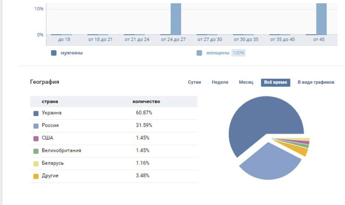Select the Всё время period button
The image size is (345, 205).
276,82
